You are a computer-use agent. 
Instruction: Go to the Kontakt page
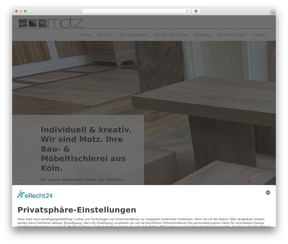pos(259,35)
